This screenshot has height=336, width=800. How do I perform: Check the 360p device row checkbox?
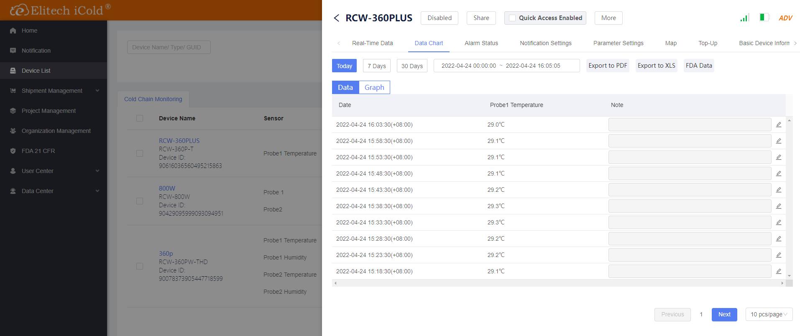pos(140,266)
